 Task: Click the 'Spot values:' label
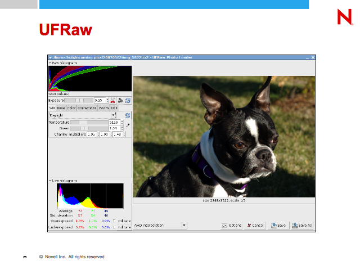(x=58, y=94)
